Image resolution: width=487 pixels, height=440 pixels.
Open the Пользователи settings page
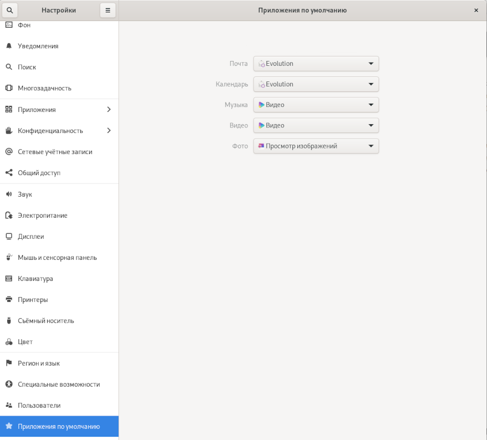pos(39,406)
